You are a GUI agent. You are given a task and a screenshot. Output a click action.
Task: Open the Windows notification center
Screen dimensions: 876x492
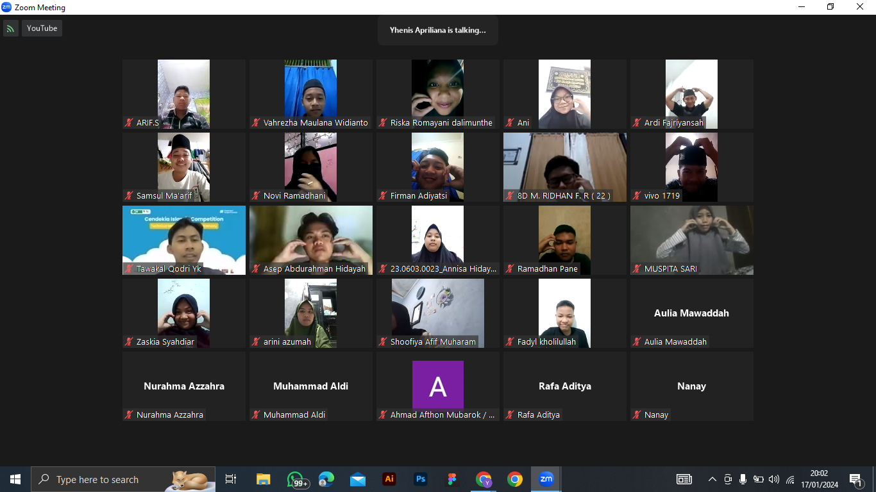855,479
